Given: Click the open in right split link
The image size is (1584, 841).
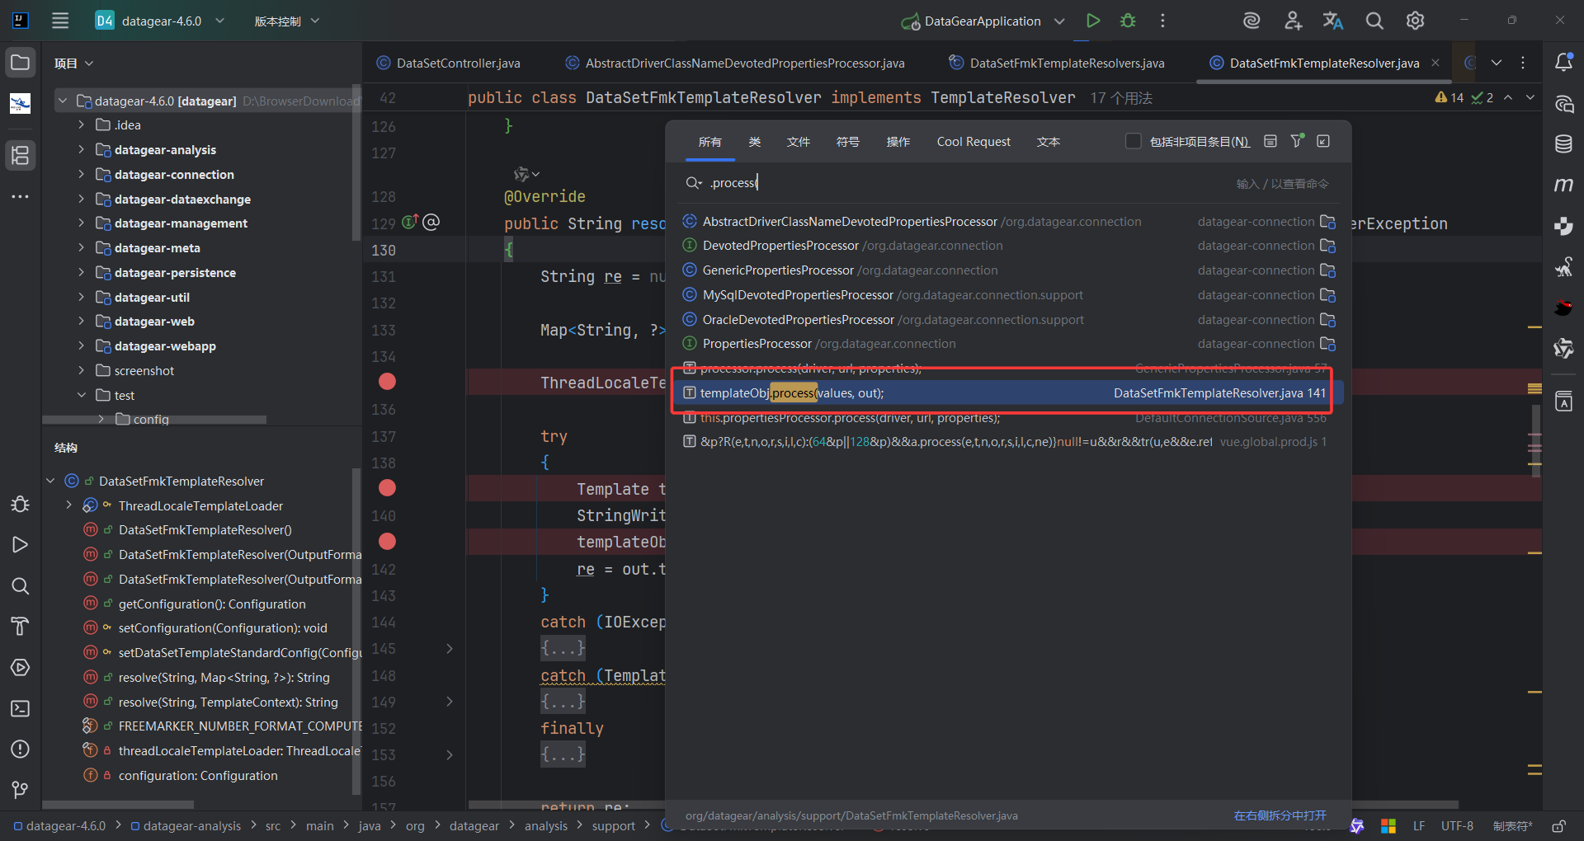Looking at the screenshot, I should tap(1280, 815).
